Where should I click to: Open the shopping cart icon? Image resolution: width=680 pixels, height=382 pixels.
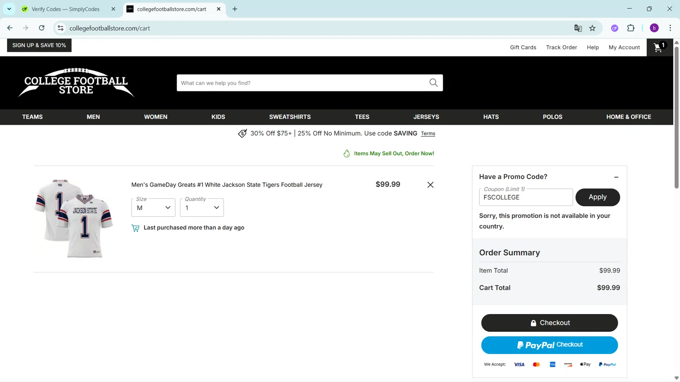coord(660,47)
